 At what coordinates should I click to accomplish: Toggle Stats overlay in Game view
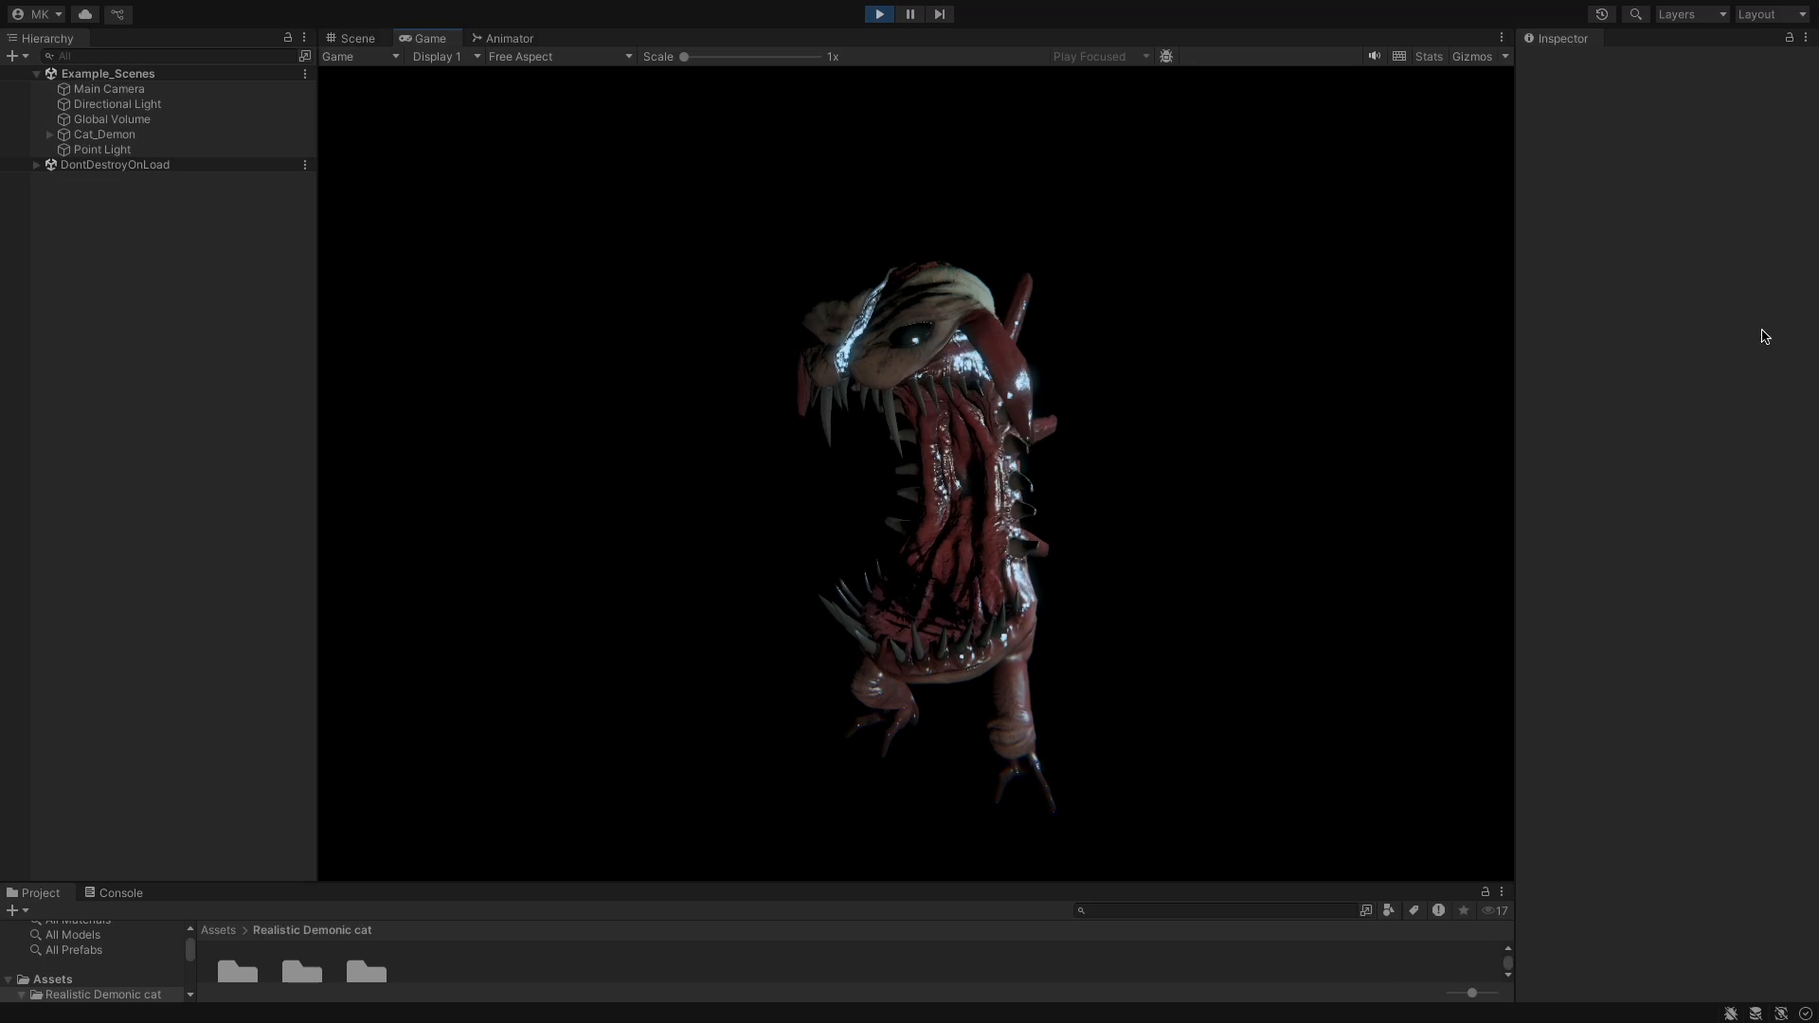[x=1429, y=57]
